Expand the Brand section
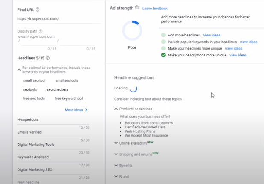Viewport: 264px width, 184px height. click(116, 176)
